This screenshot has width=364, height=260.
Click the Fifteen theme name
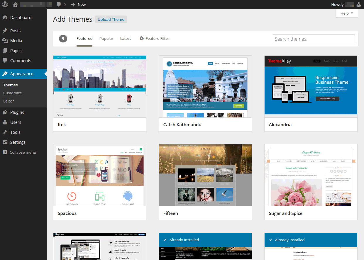click(171, 213)
